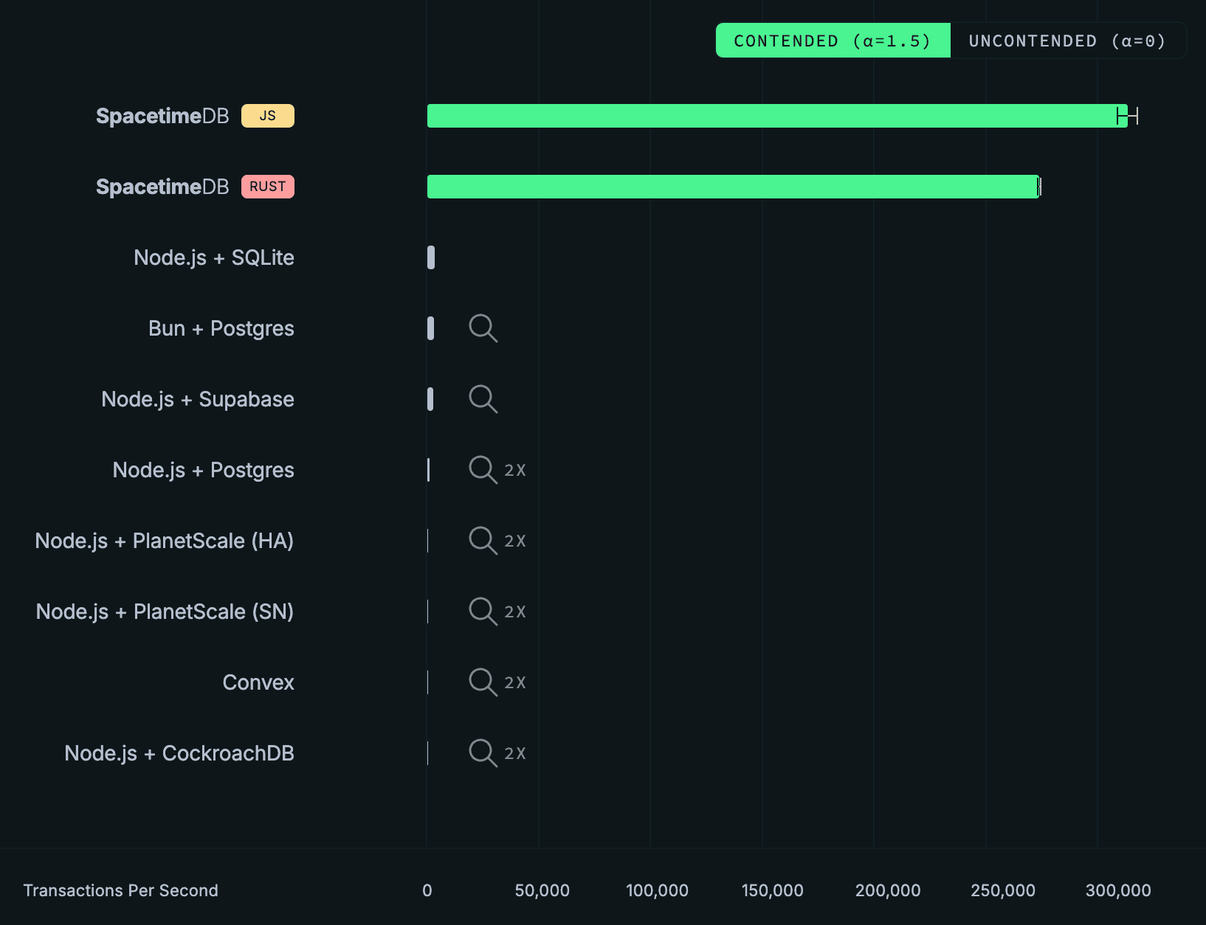
Task: Click the Node.js + Supabase bar
Action: coord(430,399)
